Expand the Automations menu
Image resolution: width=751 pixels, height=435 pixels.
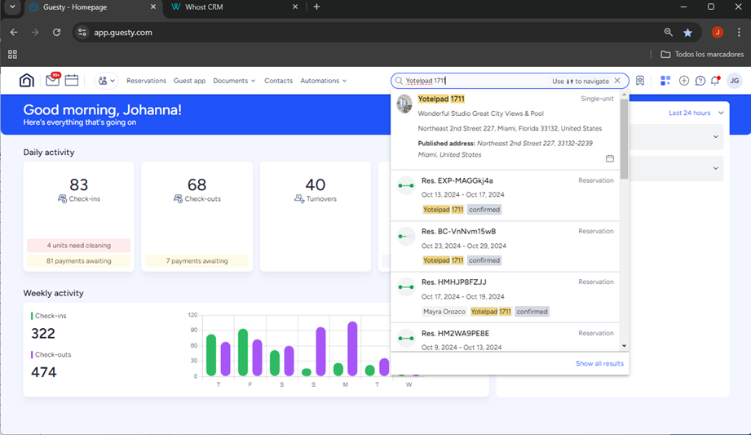(323, 81)
